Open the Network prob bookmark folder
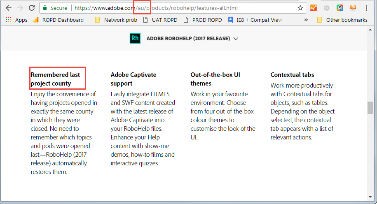The width and height of the screenshot is (377, 204). pos(116,20)
